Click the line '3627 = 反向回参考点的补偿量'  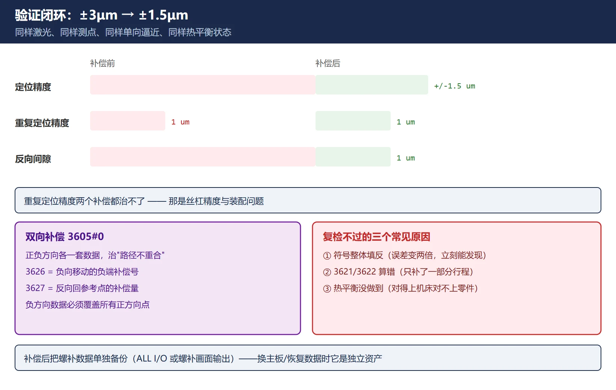(x=82, y=288)
